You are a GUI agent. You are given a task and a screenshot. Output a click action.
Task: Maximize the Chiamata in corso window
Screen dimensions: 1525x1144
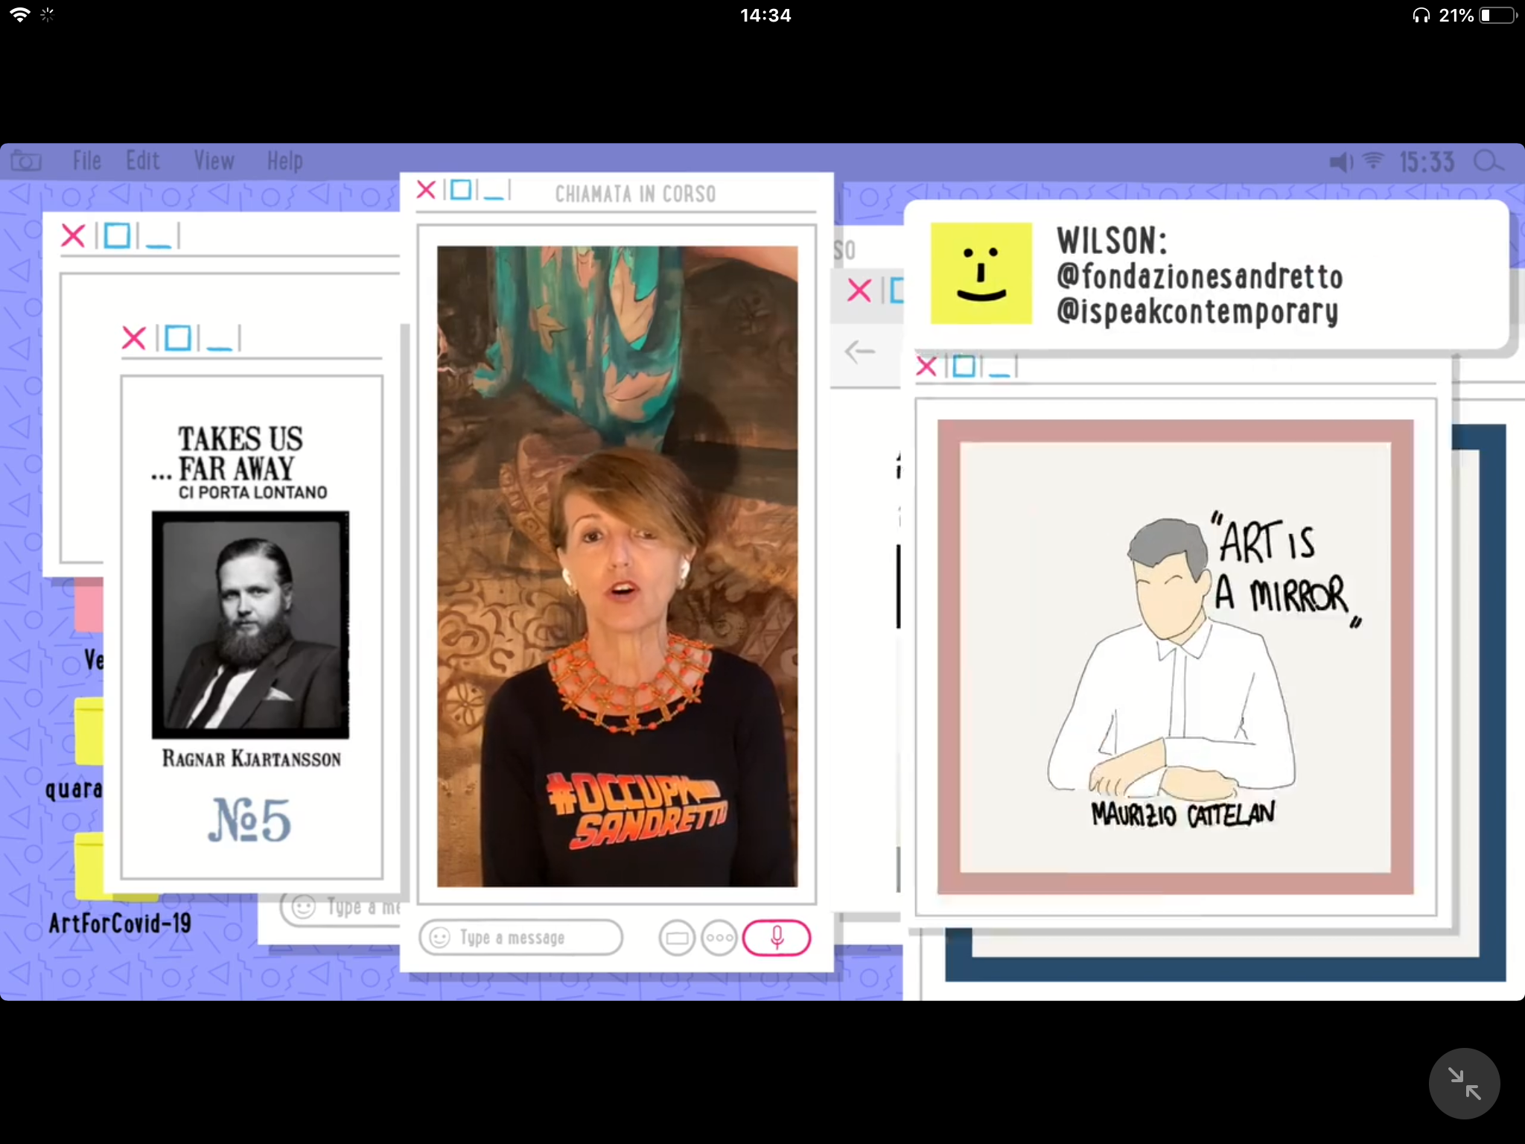click(x=461, y=190)
